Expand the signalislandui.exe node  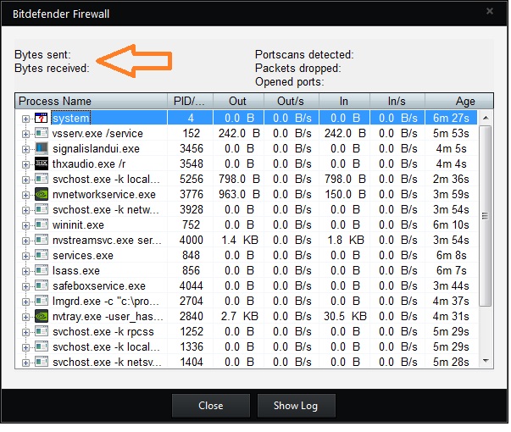click(x=25, y=150)
